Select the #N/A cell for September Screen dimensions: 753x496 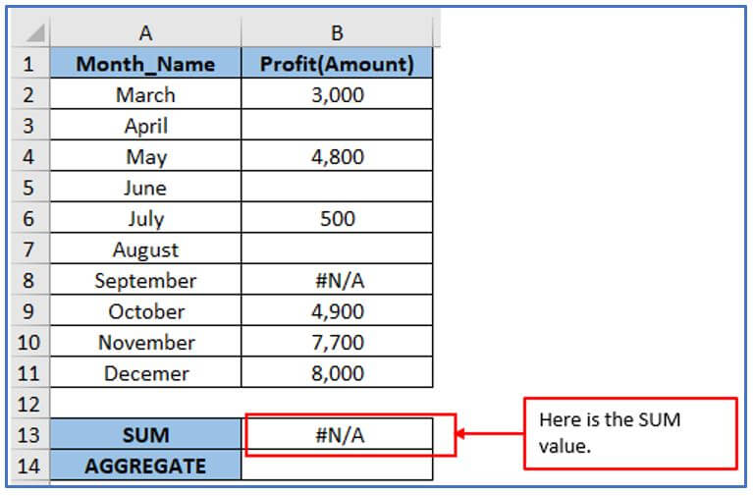click(337, 280)
